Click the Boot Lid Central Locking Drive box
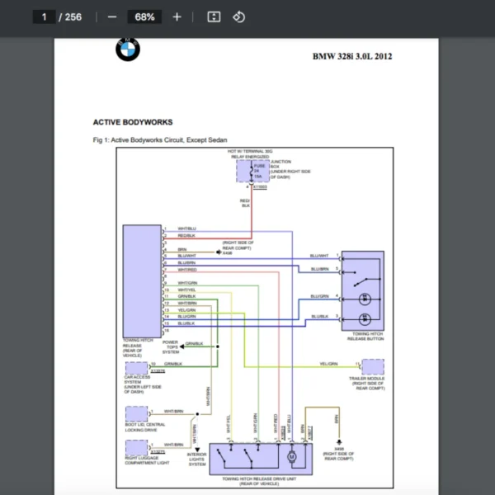 pos(137,414)
